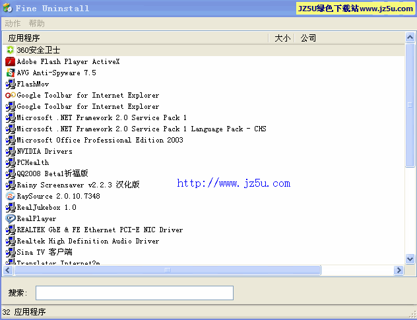417x320 pixels.
Task: Sort by the 大小 column header
Action: 282,38
